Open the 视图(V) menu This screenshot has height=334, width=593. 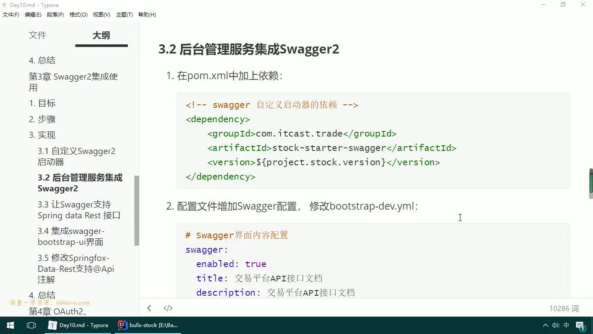(101, 15)
